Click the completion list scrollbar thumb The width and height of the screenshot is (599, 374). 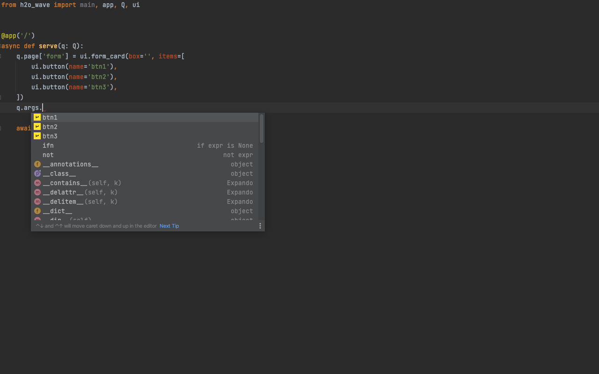(x=262, y=129)
